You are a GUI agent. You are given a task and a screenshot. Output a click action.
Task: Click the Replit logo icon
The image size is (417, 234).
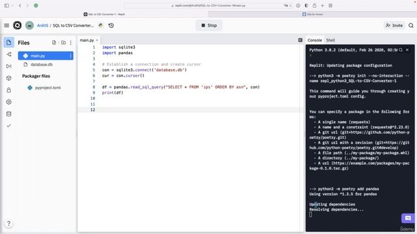(18, 25)
